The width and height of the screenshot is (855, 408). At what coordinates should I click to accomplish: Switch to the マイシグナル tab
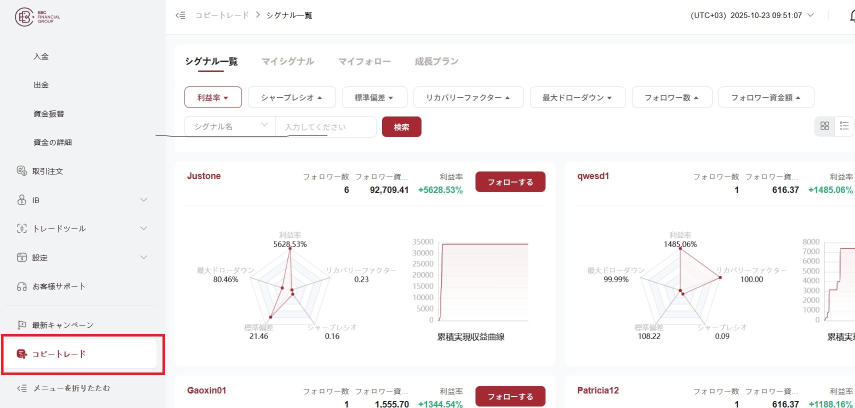(x=288, y=61)
